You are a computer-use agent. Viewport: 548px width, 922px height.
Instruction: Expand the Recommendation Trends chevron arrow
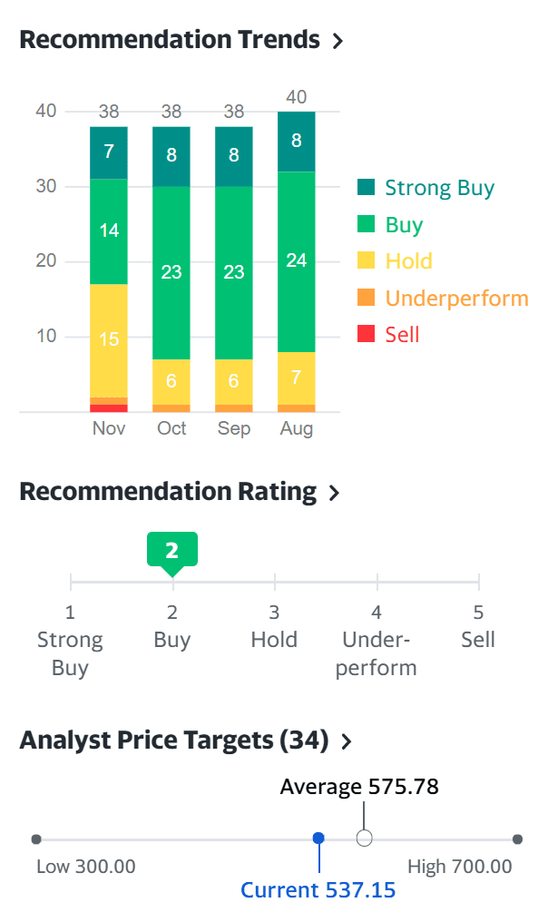pyautogui.click(x=338, y=41)
